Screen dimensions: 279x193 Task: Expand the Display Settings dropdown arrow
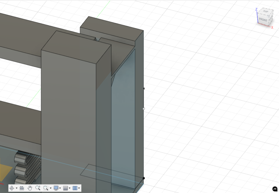point(60,188)
